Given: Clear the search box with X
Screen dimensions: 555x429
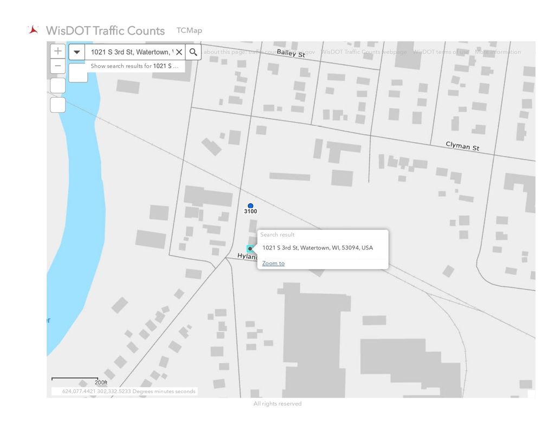Looking at the screenshot, I should click(x=179, y=52).
